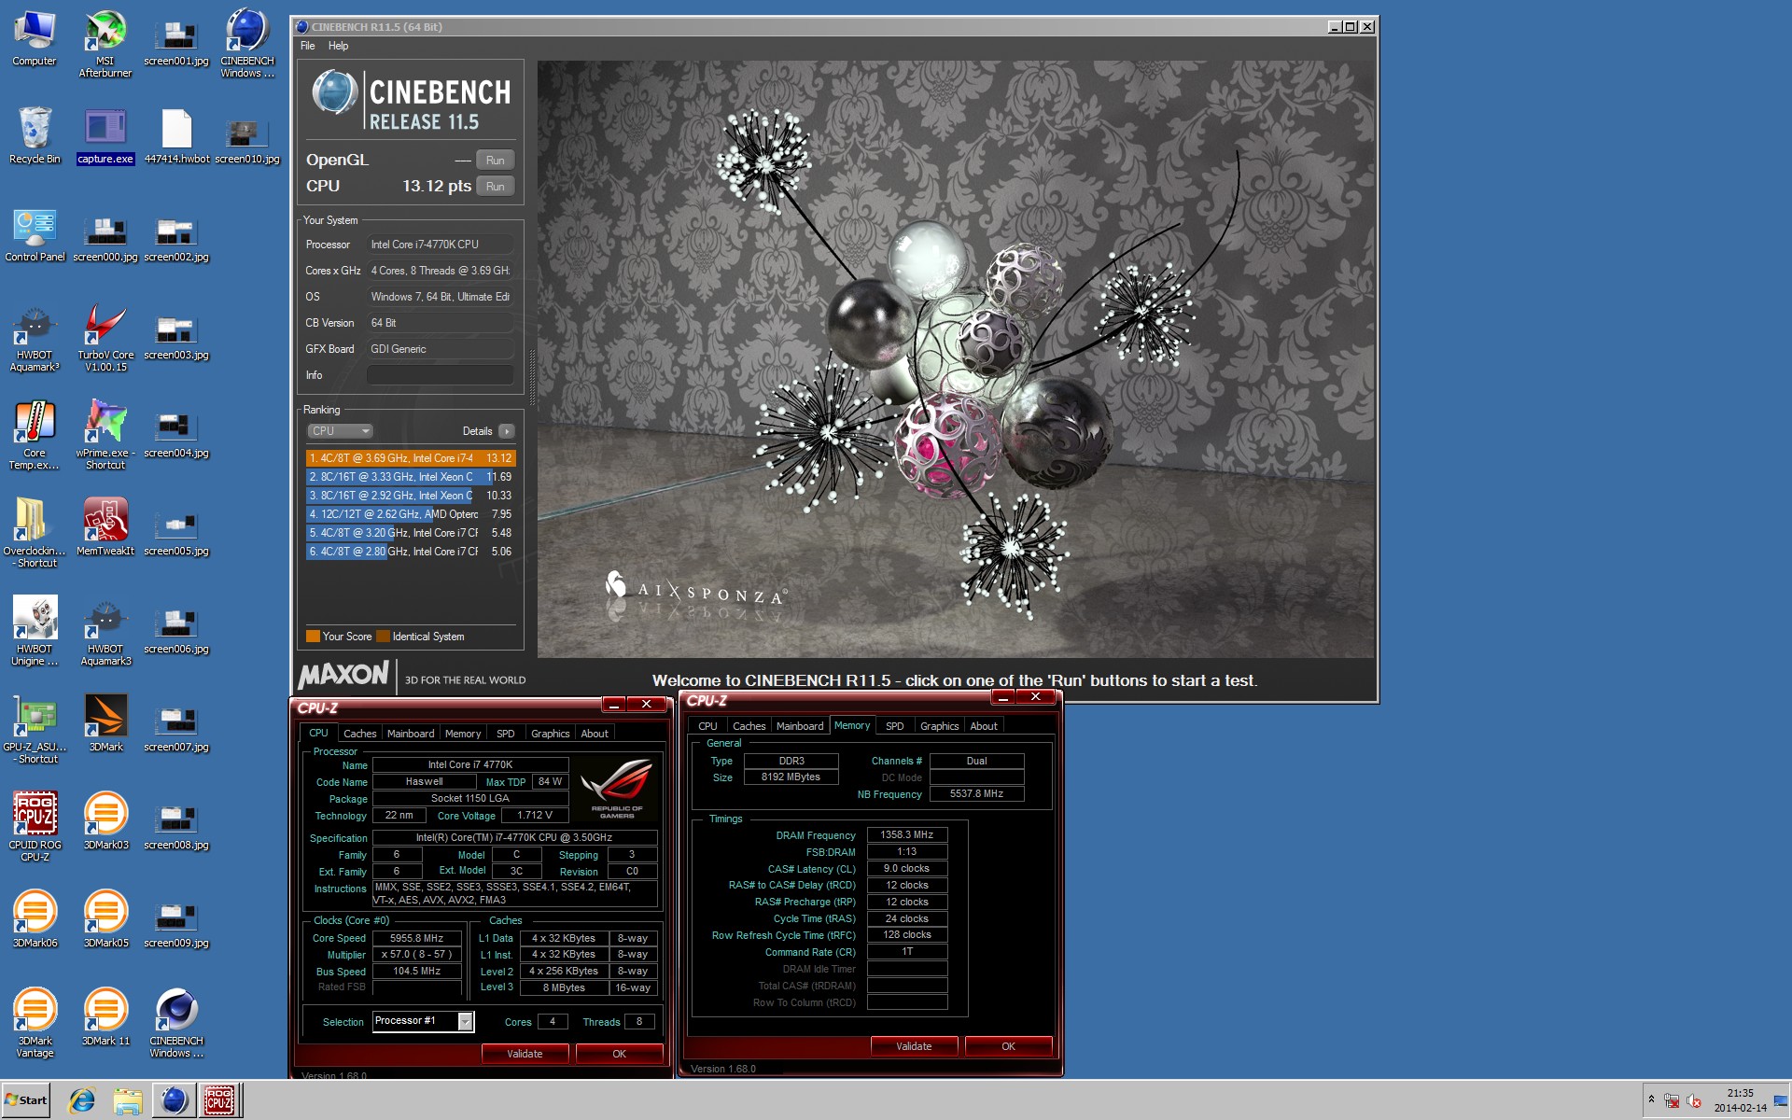Screen dimensions: 1792x1120
Task: Select the 447414.hwbot file icon
Action: (176, 136)
